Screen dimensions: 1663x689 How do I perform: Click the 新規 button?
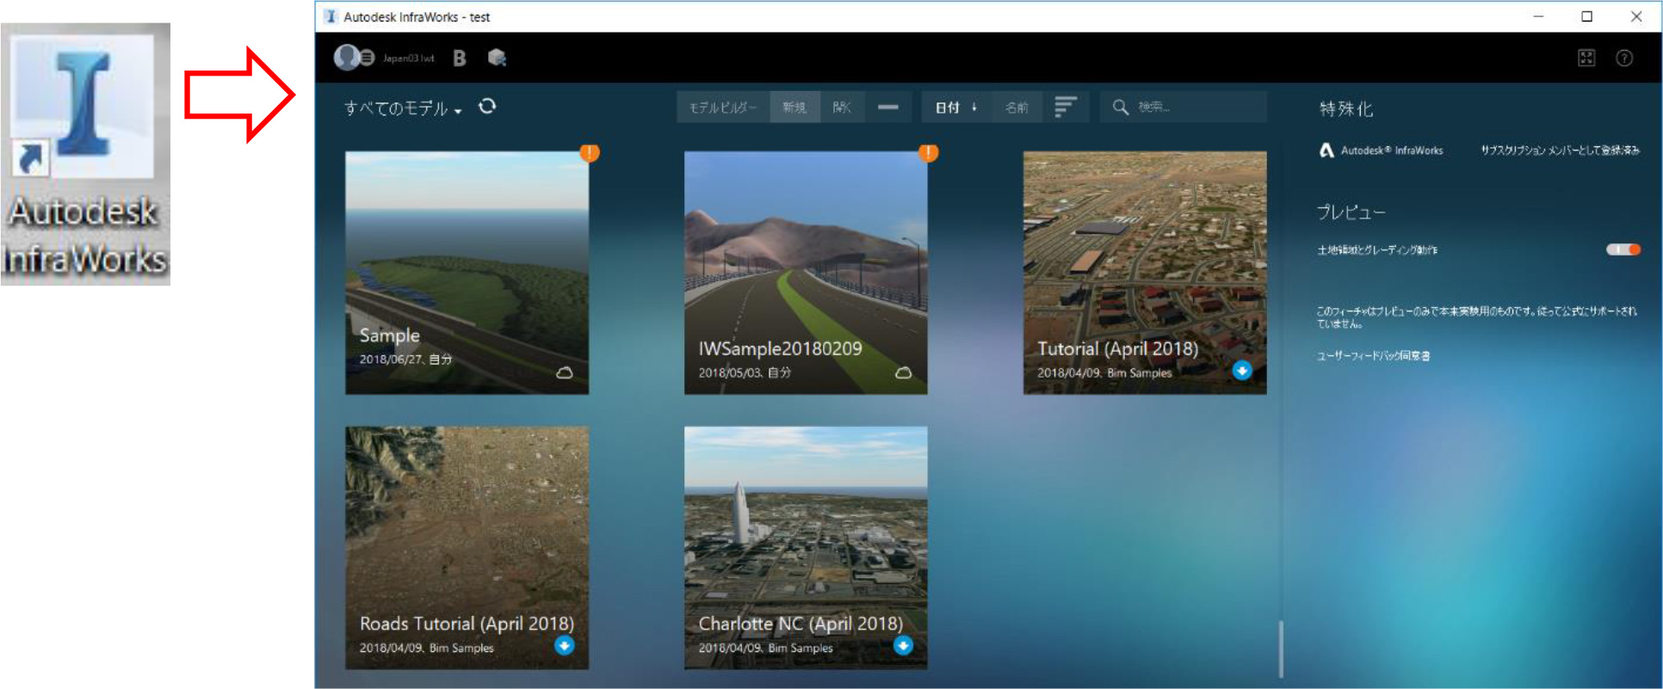[794, 108]
